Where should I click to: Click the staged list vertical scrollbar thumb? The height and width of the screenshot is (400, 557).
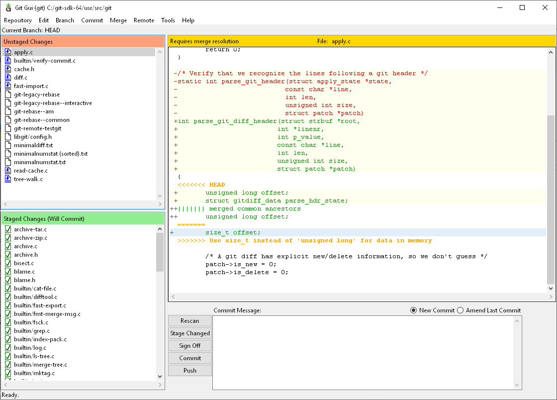[x=160, y=252]
